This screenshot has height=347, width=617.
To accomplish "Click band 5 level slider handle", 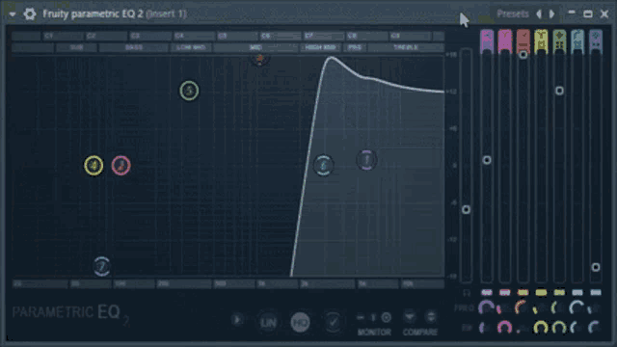I will pos(559,91).
